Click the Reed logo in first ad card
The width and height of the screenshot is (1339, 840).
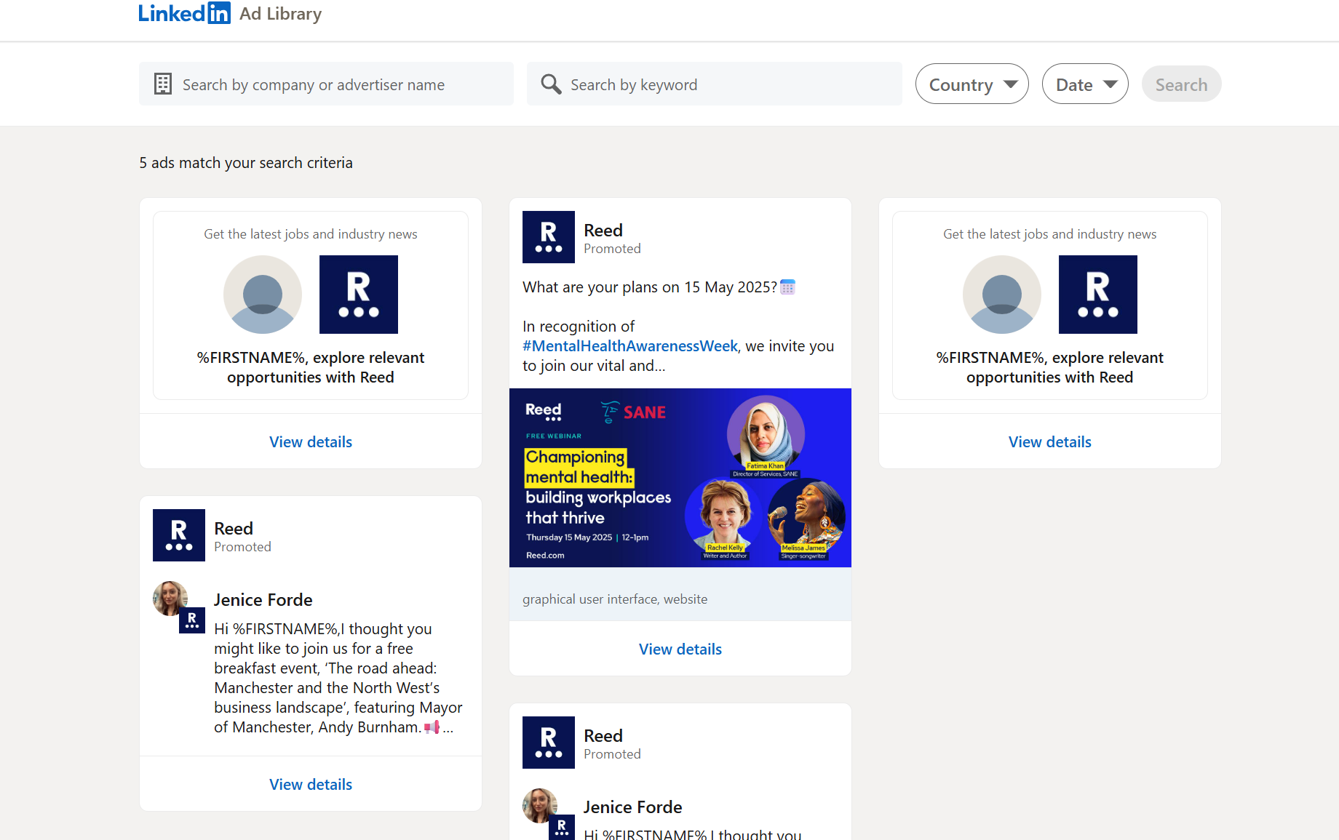(x=359, y=295)
